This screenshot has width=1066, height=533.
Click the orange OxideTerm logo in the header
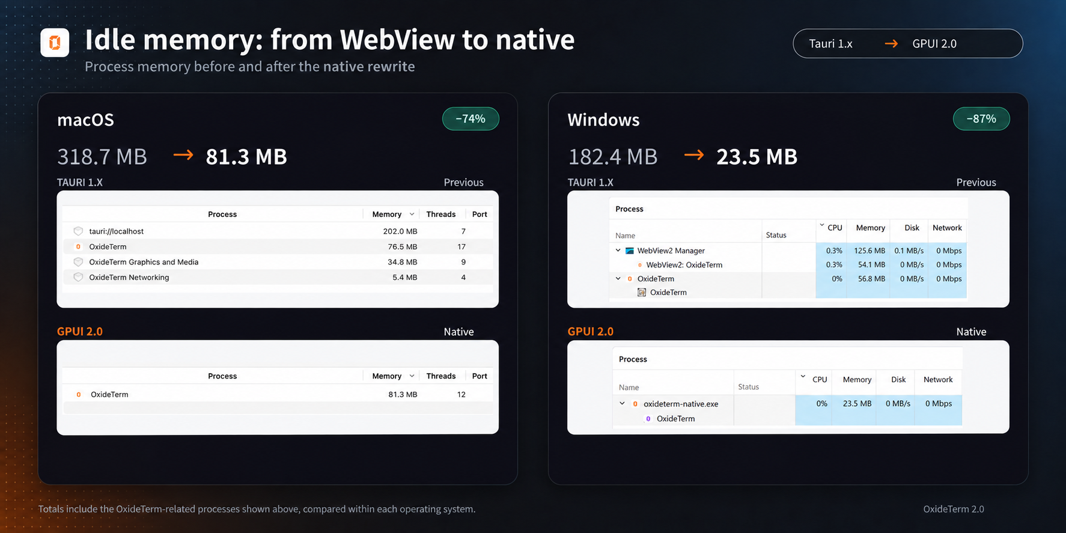click(x=55, y=42)
